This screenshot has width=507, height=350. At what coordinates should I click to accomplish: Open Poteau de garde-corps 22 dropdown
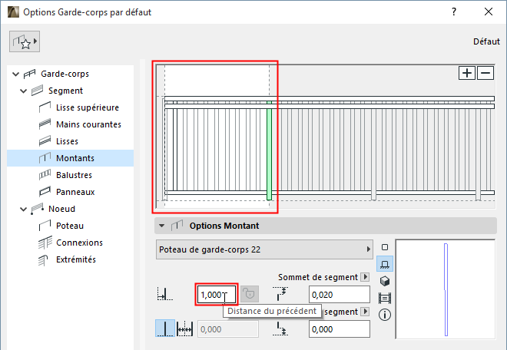264,249
